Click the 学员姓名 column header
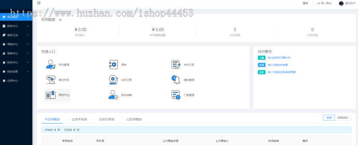The image size is (358, 145). [x=67, y=141]
